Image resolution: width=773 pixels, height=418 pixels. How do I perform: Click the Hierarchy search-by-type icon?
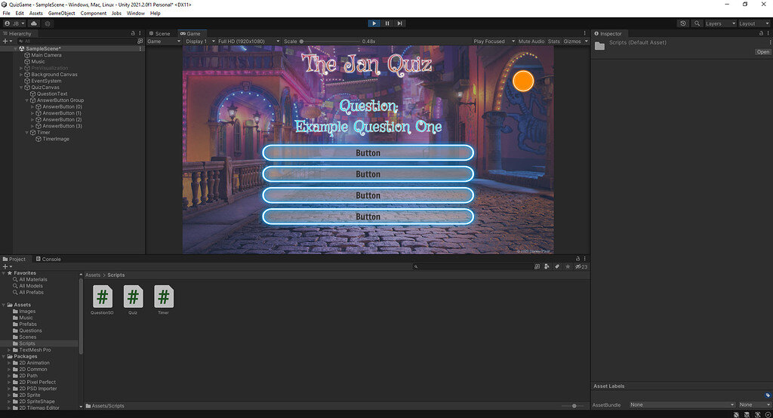click(x=140, y=41)
